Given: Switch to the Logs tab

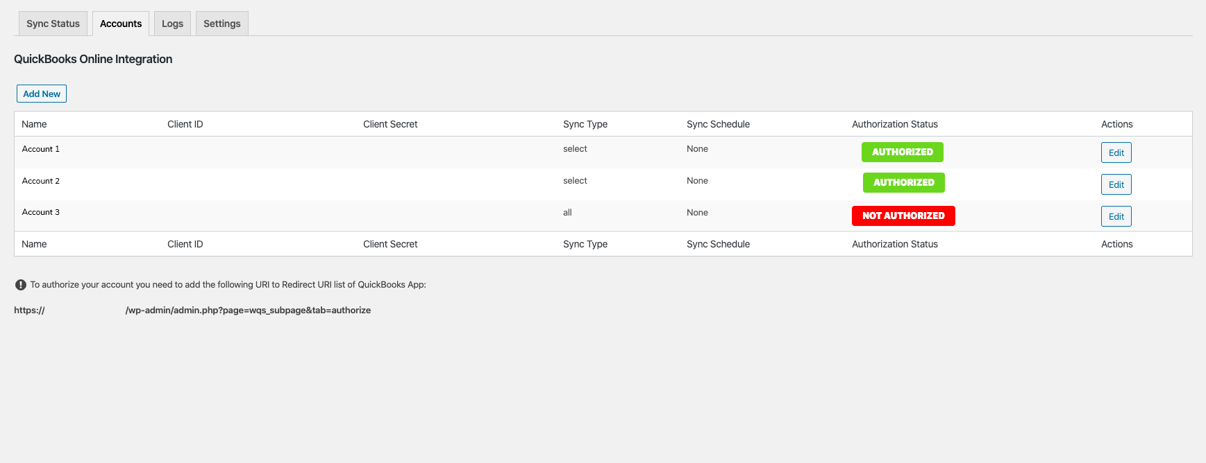Looking at the screenshot, I should [x=172, y=24].
